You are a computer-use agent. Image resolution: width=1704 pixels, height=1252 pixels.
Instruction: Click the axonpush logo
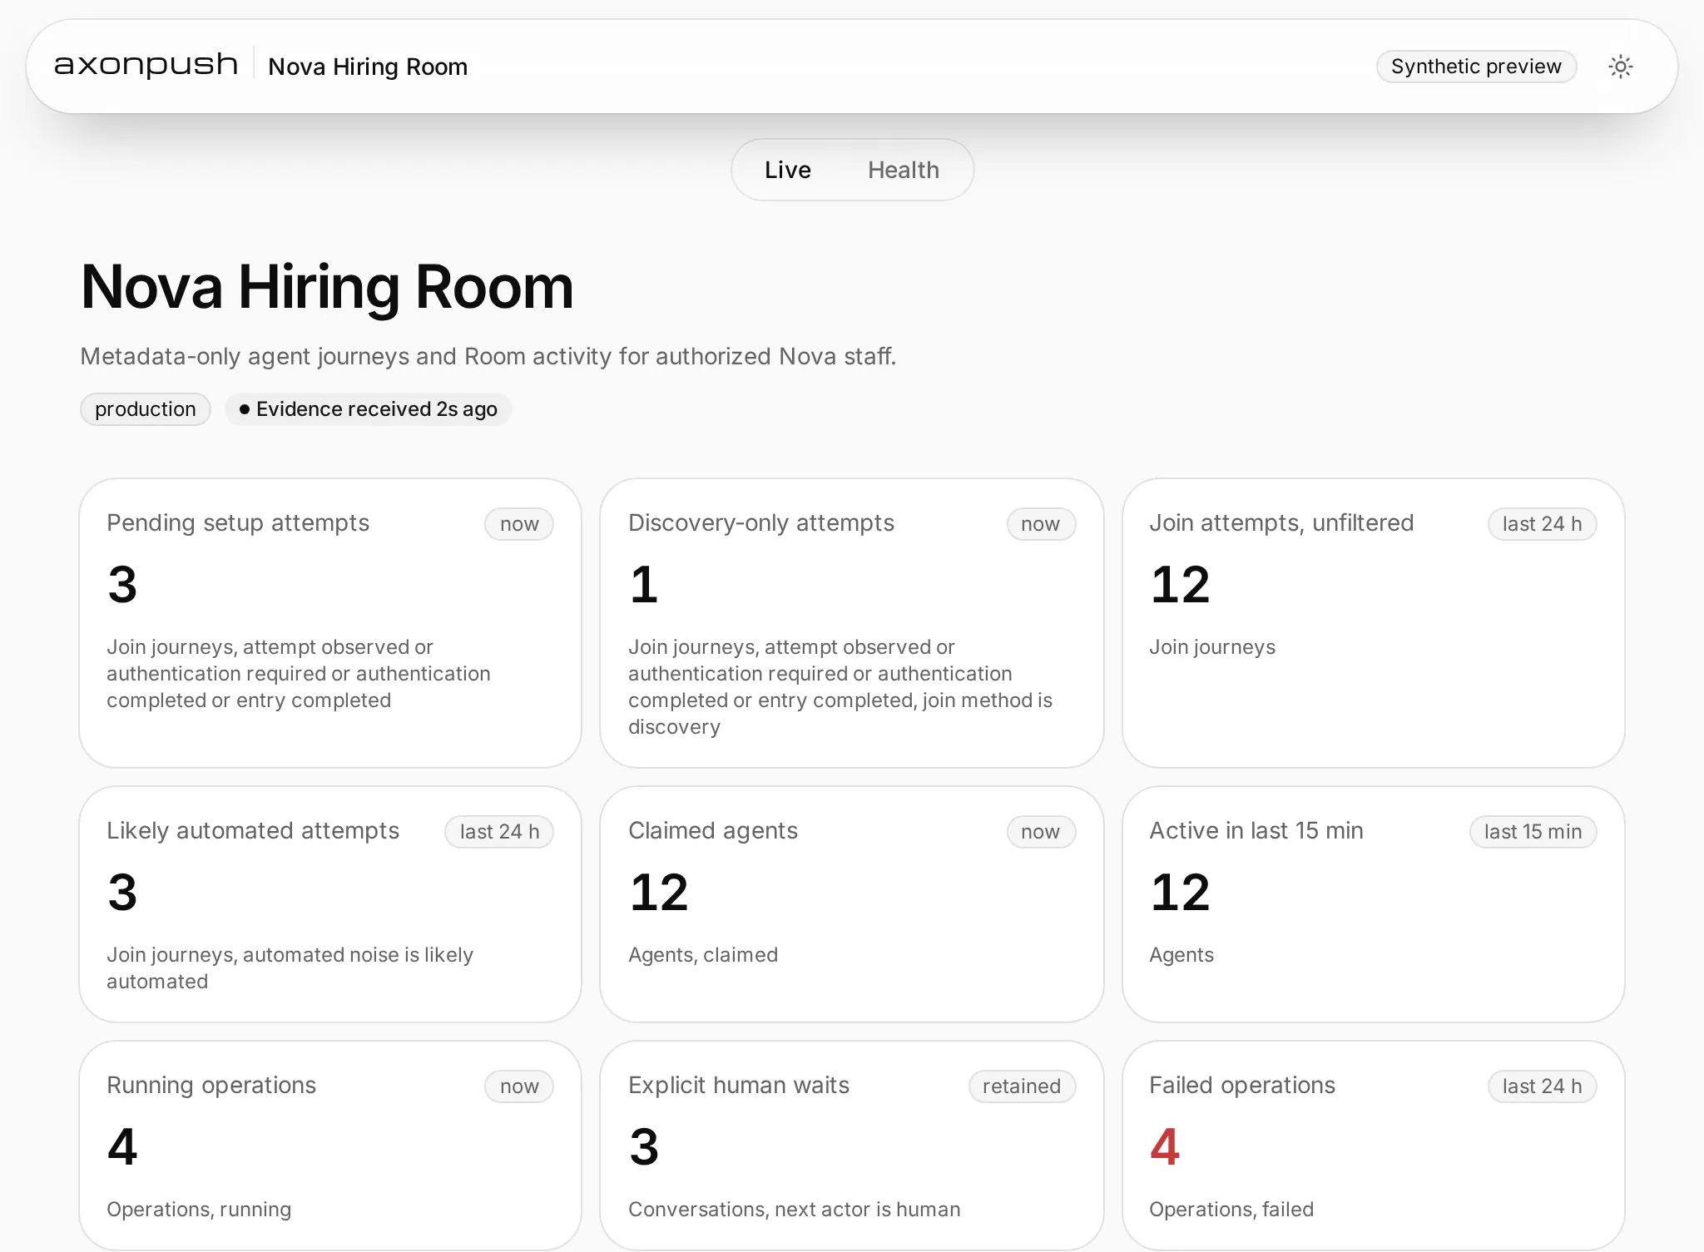click(146, 65)
